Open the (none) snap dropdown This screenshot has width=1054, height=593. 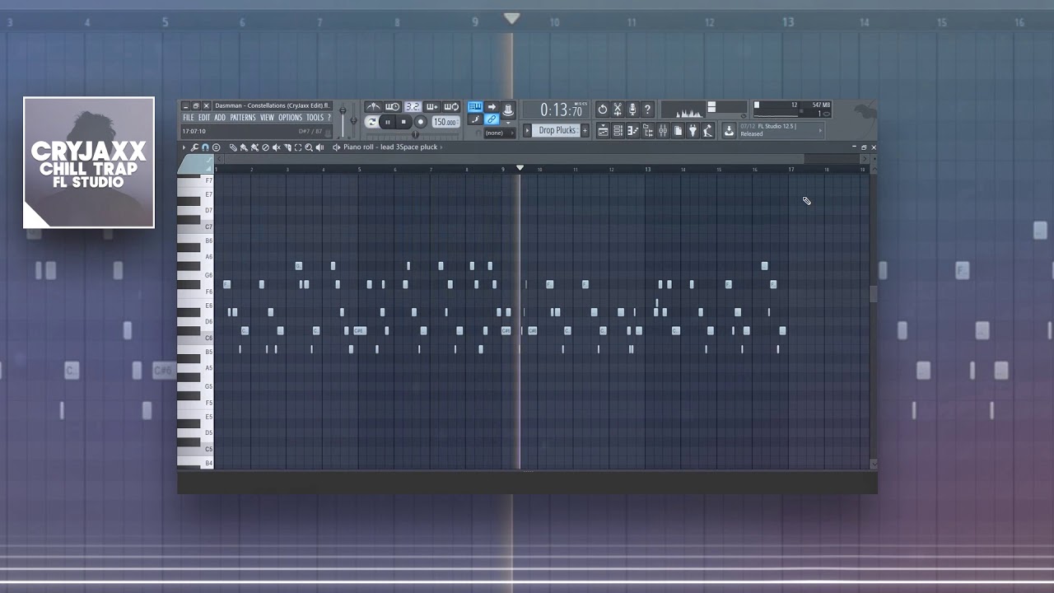point(499,133)
